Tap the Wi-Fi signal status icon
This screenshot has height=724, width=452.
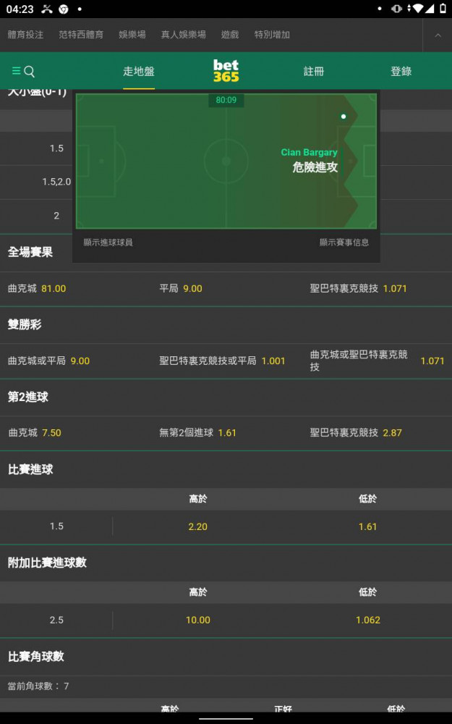tap(418, 9)
